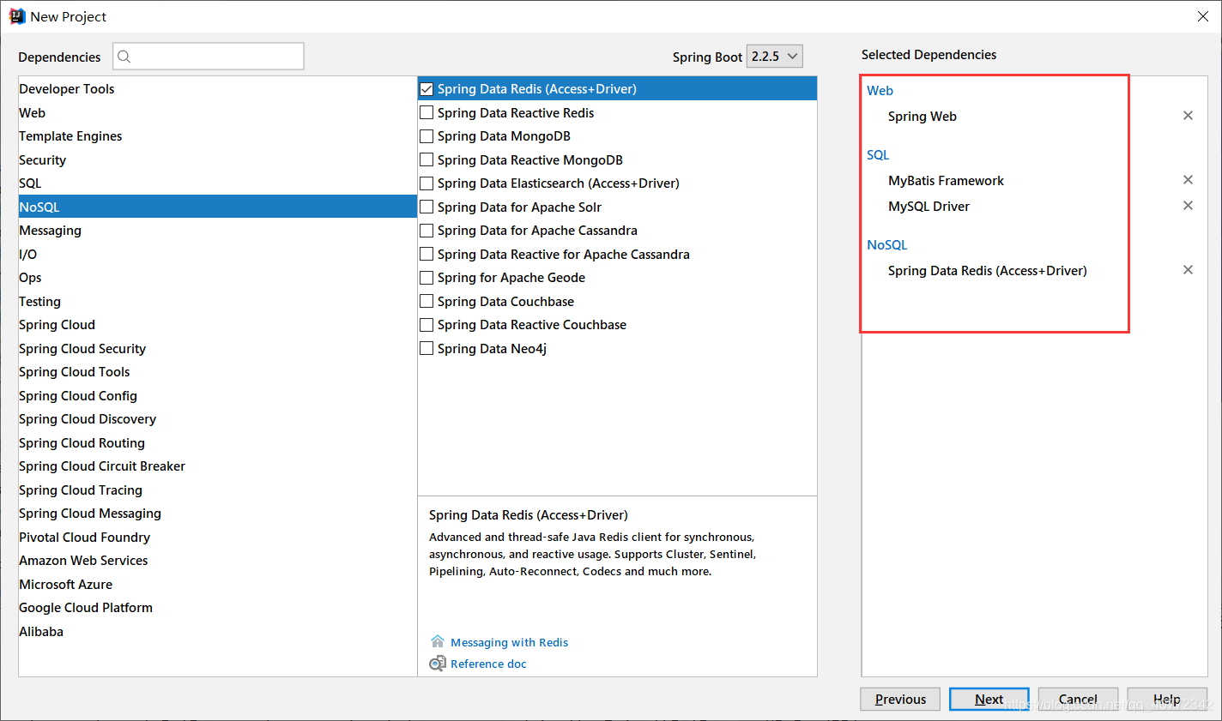Click the home icon beside Messaging with Redis

click(x=438, y=641)
